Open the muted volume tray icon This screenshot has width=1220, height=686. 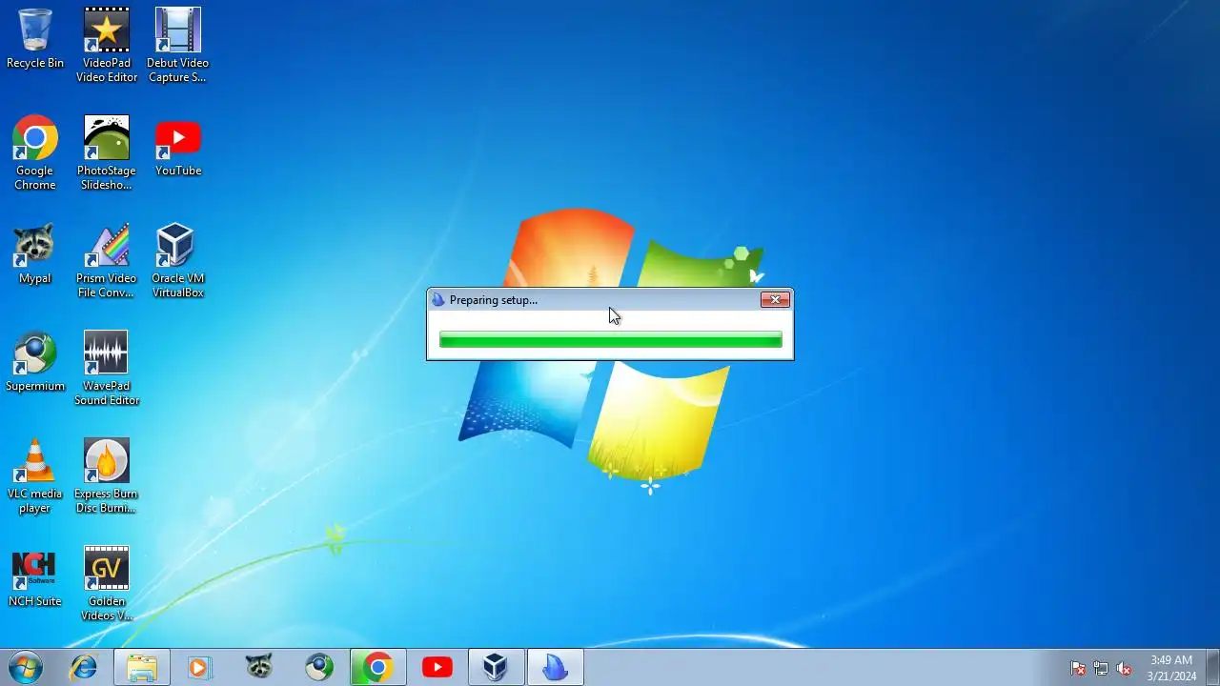pyautogui.click(x=1124, y=669)
